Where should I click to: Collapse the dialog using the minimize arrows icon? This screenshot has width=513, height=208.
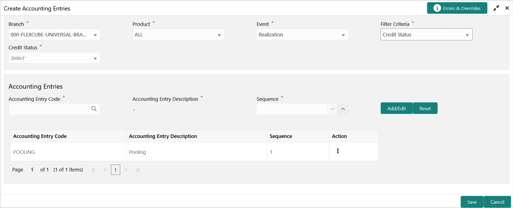coord(496,8)
